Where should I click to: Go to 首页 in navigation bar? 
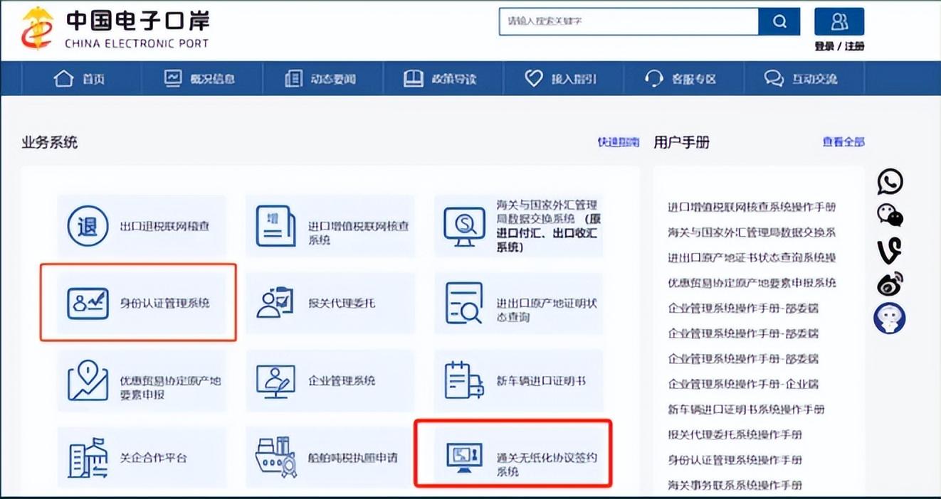pos(80,79)
